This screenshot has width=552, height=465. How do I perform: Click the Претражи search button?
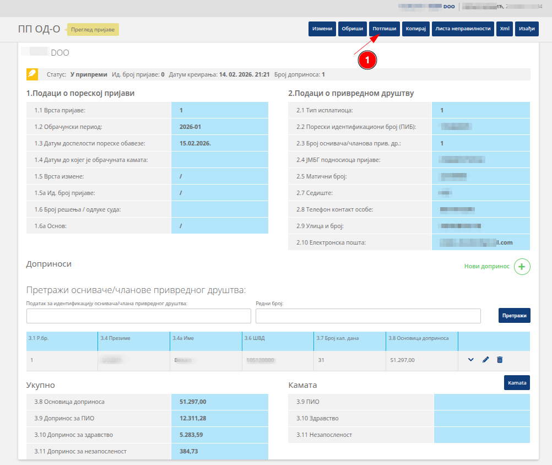point(514,316)
